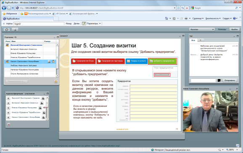Click the presenter icon in the highlighted participant row

click(x=53, y=62)
